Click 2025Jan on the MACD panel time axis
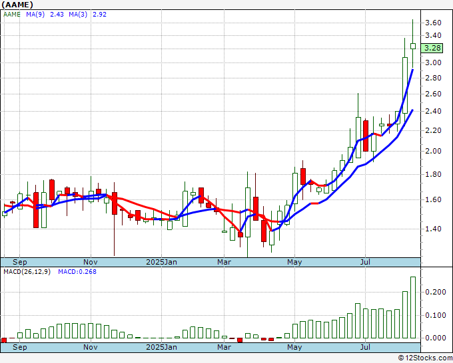The width and height of the screenshot is (453, 363). [161, 347]
